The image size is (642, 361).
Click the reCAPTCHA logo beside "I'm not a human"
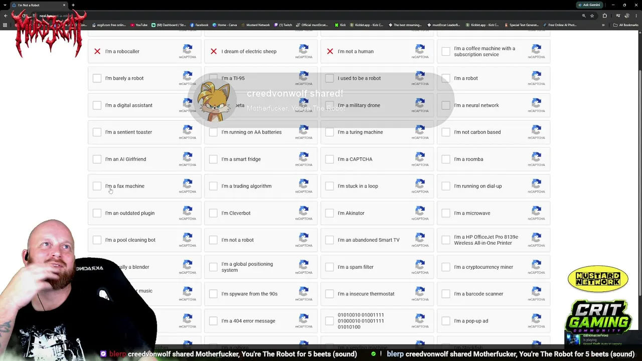[420, 49]
